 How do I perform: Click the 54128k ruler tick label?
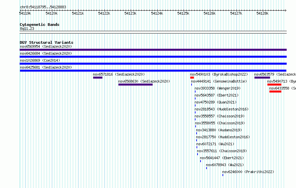[x=262, y=13]
